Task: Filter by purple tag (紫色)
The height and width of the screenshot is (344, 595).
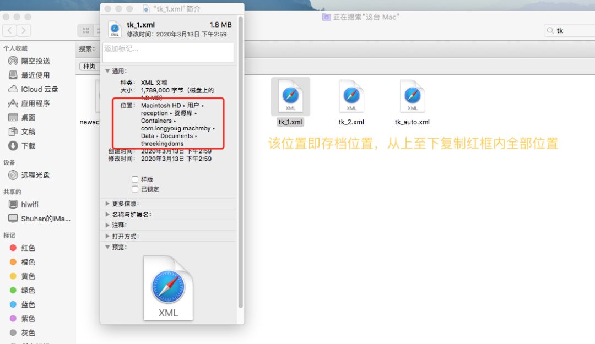Action: pos(22,319)
